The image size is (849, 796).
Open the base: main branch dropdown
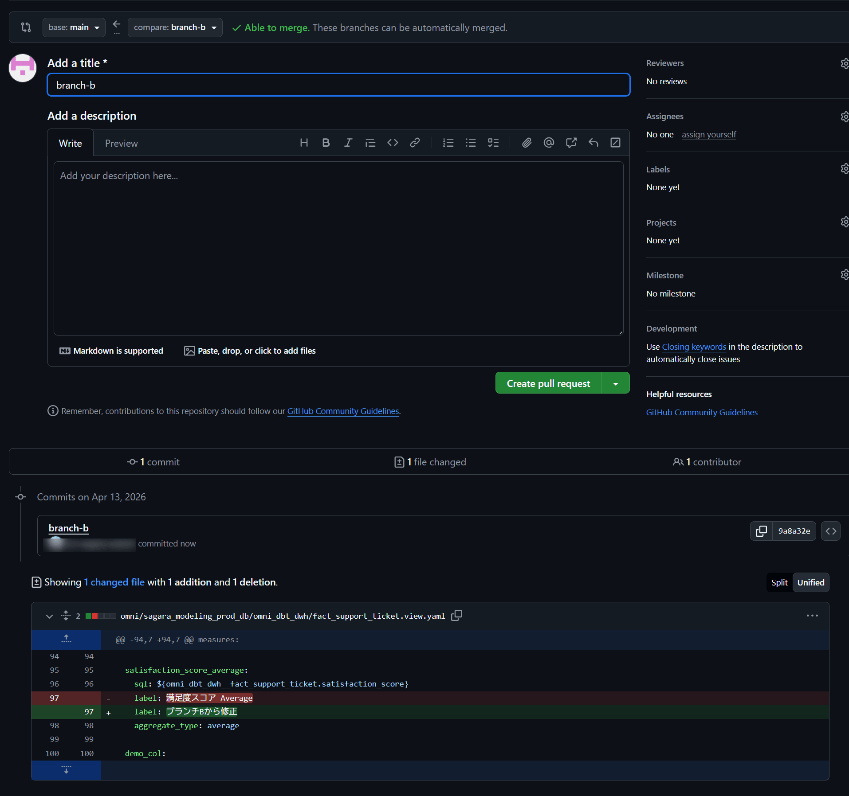pos(74,27)
